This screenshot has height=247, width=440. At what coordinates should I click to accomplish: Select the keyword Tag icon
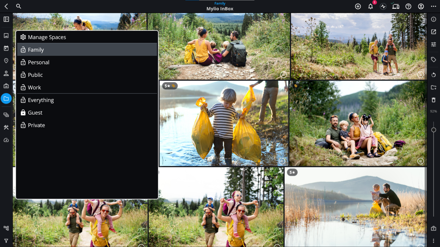tap(433, 59)
